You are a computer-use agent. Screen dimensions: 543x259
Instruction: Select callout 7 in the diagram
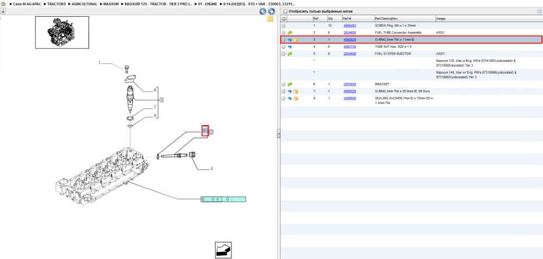[x=155, y=107]
